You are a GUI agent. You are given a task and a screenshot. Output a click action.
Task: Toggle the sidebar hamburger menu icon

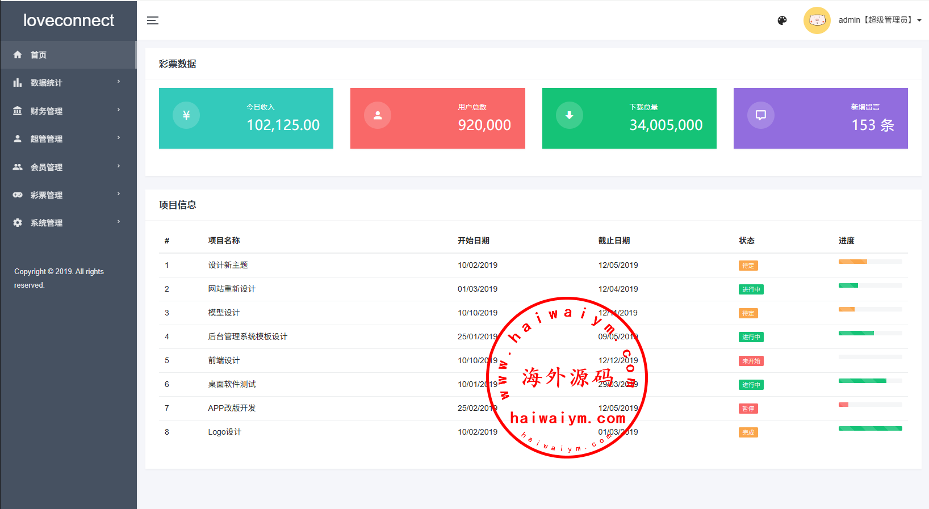pos(153,20)
